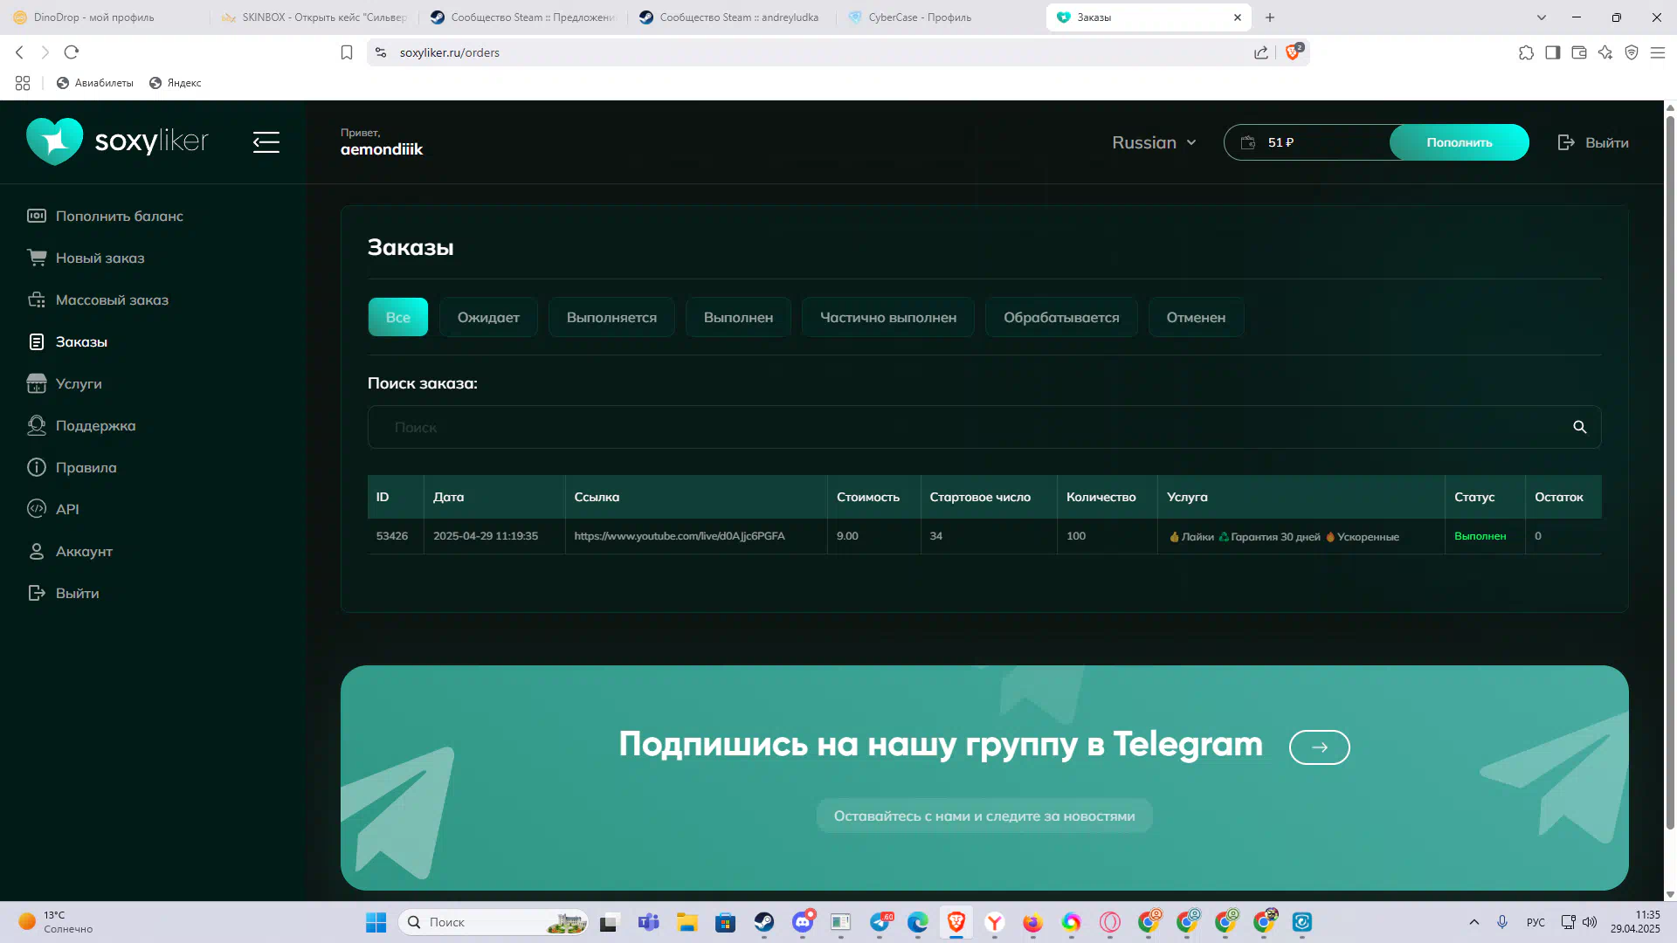
Task: Select the Ожидает filter tab
Action: (x=488, y=317)
